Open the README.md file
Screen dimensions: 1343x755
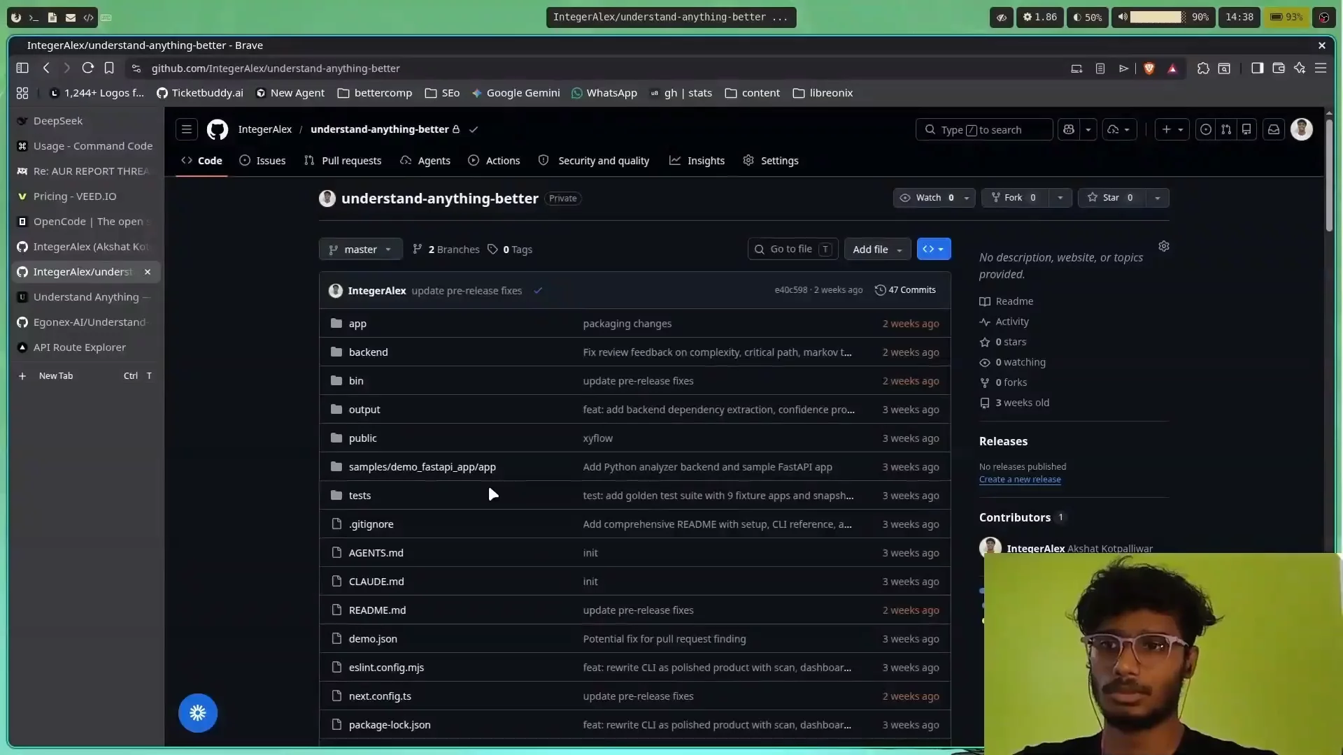378,610
